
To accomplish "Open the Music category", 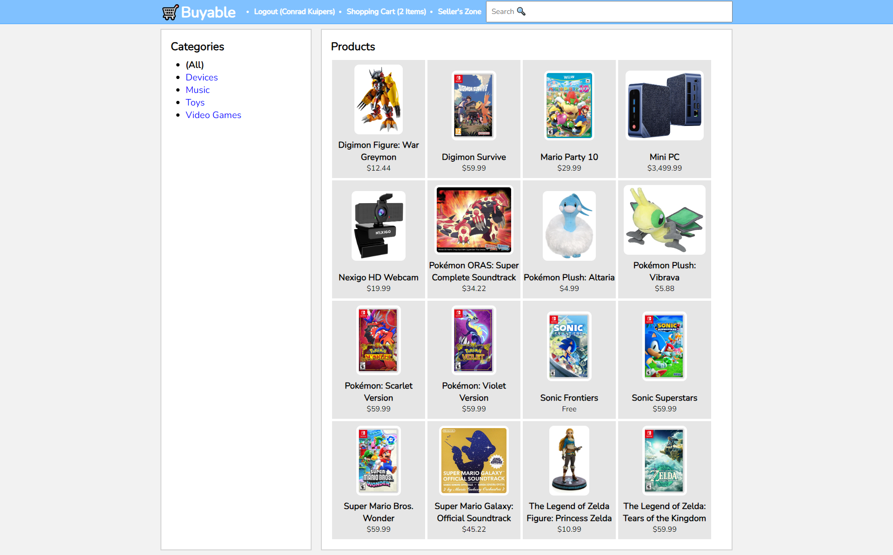I will (197, 90).
